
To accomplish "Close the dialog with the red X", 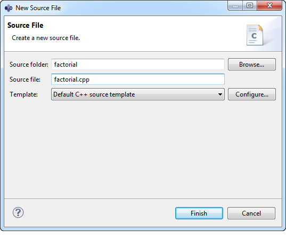I will [x=269, y=6].
